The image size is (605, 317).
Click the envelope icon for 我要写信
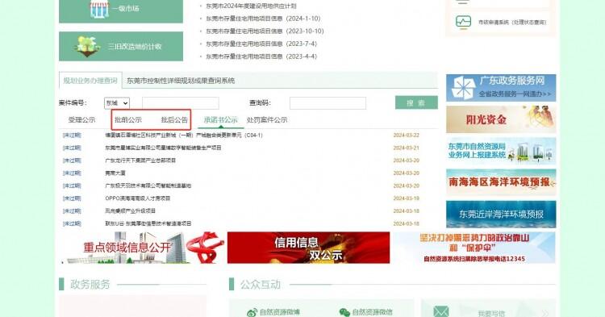(x=440, y=311)
